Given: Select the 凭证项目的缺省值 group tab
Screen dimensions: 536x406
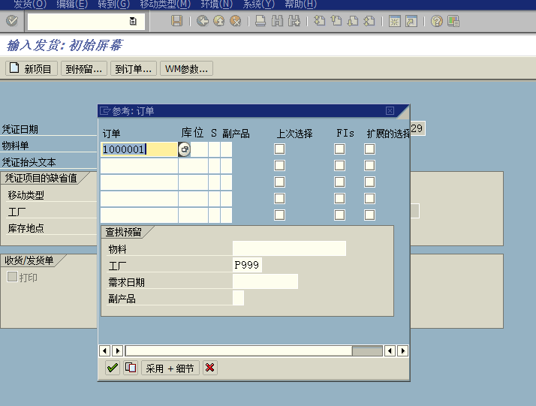Looking at the screenshot, I should (41, 178).
